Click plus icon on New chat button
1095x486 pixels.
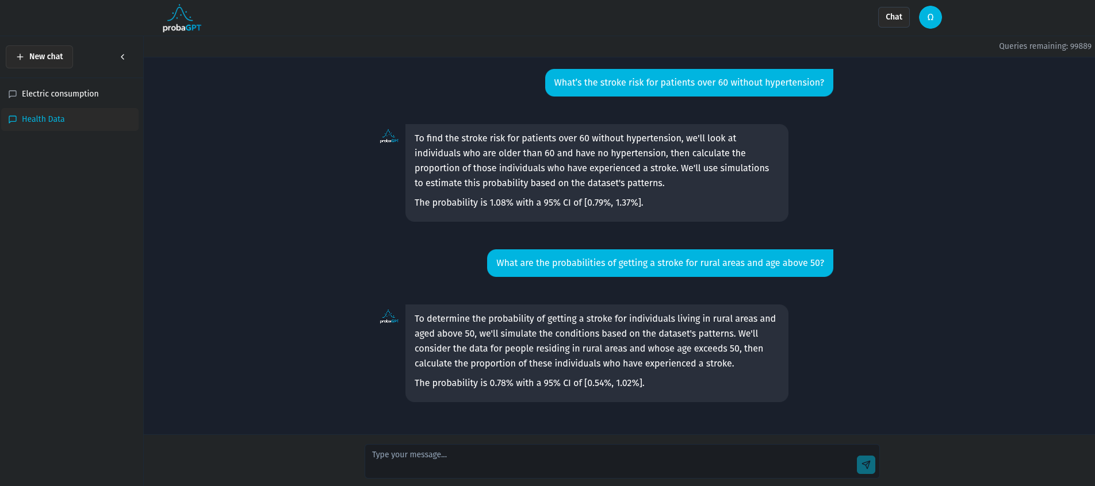coord(20,57)
